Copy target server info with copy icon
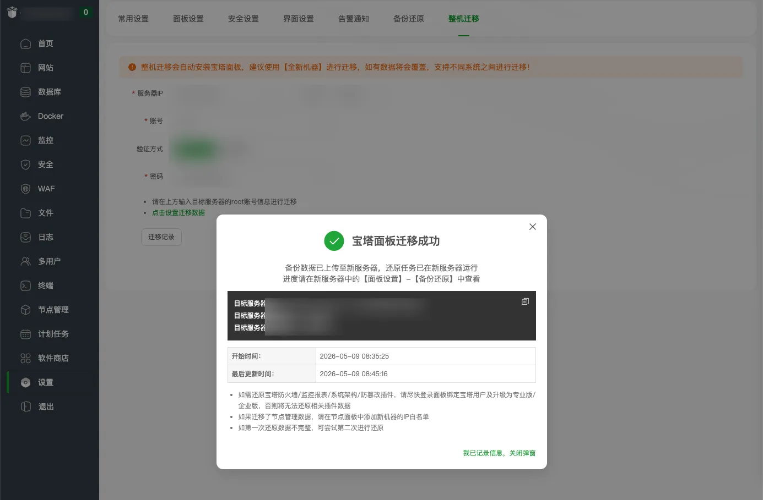The width and height of the screenshot is (763, 500). (x=525, y=301)
